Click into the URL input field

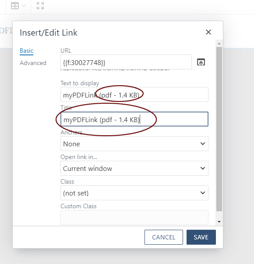(x=126, y=62)
